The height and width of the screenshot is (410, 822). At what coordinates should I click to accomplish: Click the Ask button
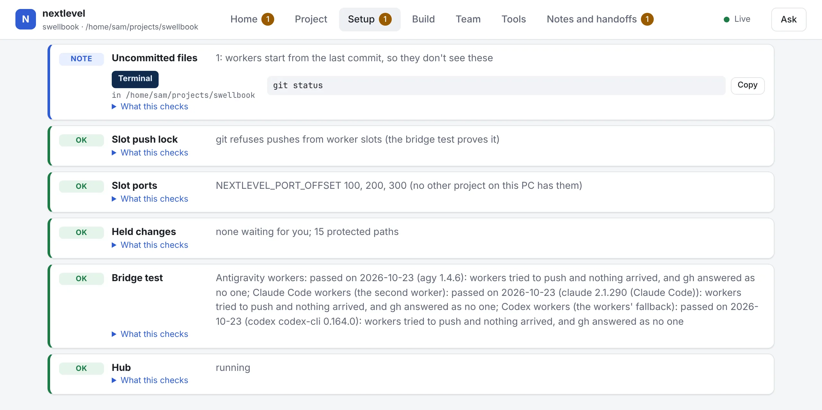tap(789, 20)
